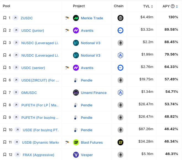Bookmark the FRAX (Aggressive) pool

click(x=5, y=154)
